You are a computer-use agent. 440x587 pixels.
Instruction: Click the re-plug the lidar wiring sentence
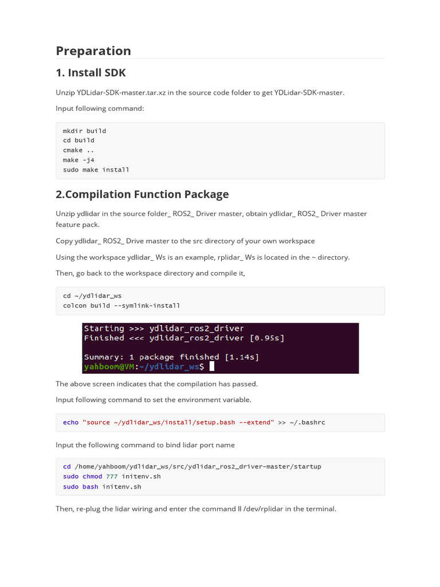(196, 509)
